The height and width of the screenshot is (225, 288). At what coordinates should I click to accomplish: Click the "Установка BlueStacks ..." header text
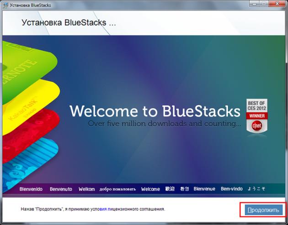[x=69, y=22]
